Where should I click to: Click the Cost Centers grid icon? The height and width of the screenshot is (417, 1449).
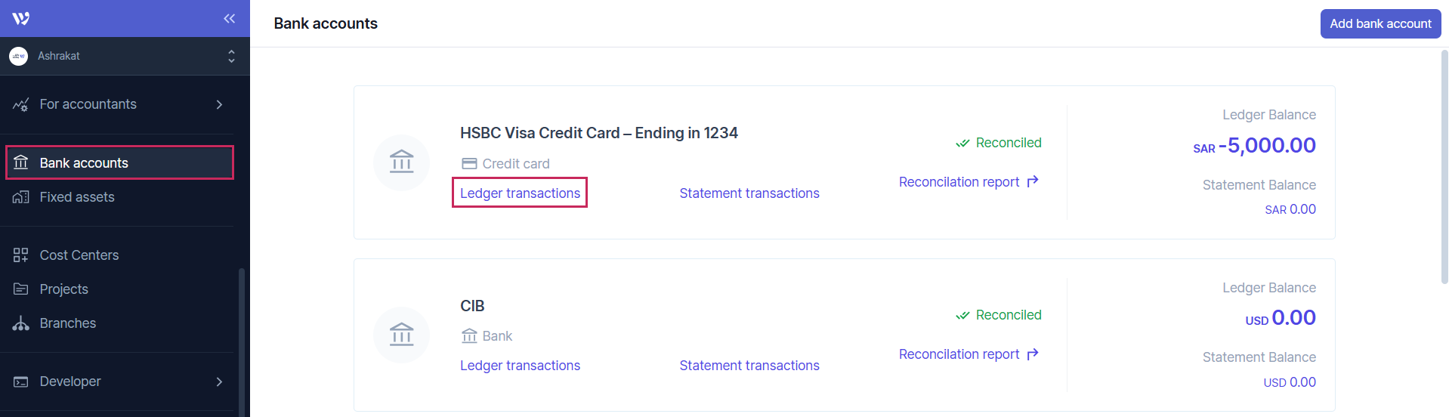pyautogui.click(x=21, y=255)
